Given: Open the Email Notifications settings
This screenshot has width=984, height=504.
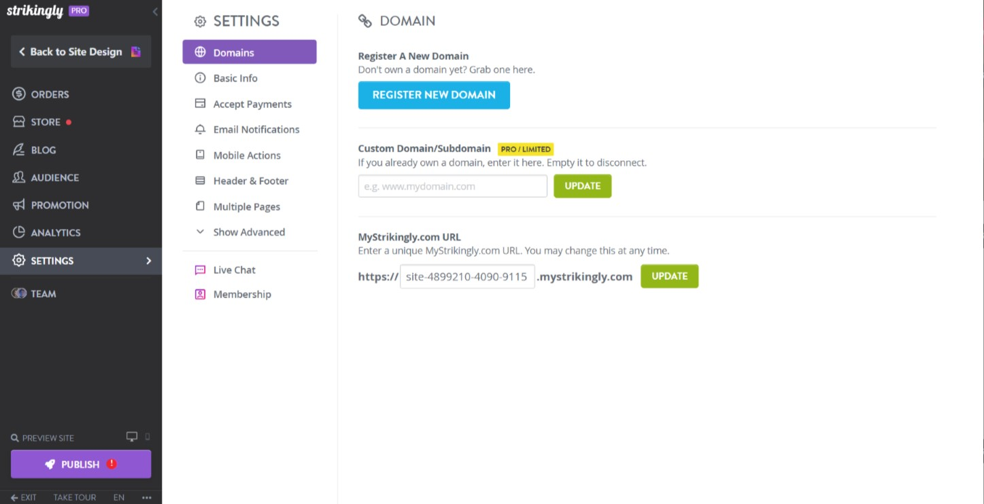Looking at the screenshot, I should coord(256,129).
